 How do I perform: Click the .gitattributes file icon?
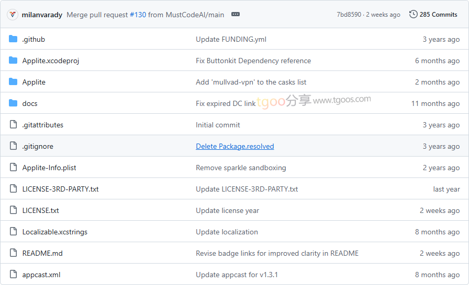point(13,125)
